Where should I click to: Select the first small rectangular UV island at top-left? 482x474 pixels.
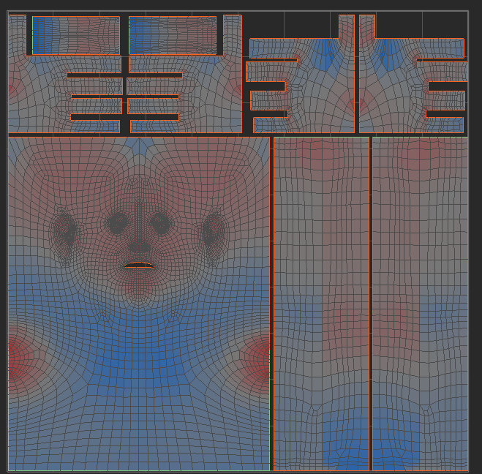(76, 35)
